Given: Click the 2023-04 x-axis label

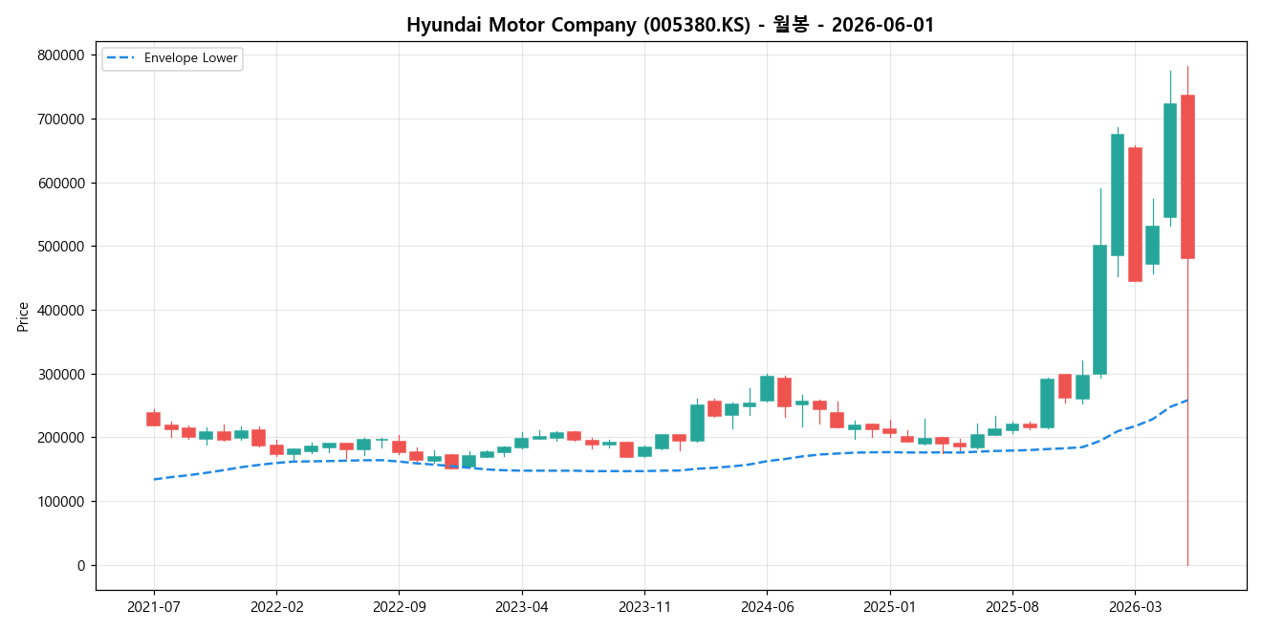Looking at the screenshot, I should point(521,606).
